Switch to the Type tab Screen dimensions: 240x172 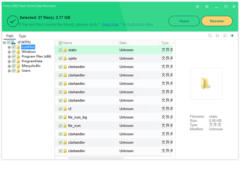point(22,36)
